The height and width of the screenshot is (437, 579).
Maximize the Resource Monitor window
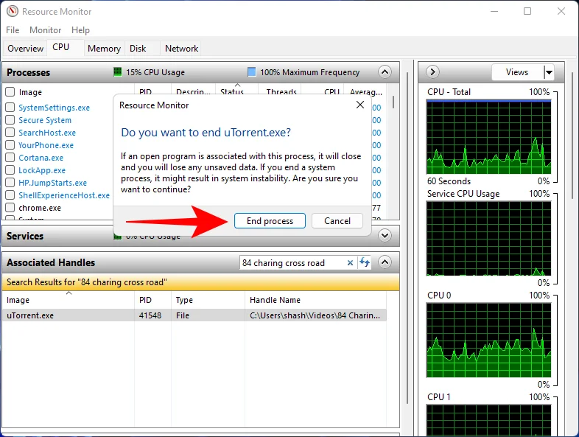point(527,11)
